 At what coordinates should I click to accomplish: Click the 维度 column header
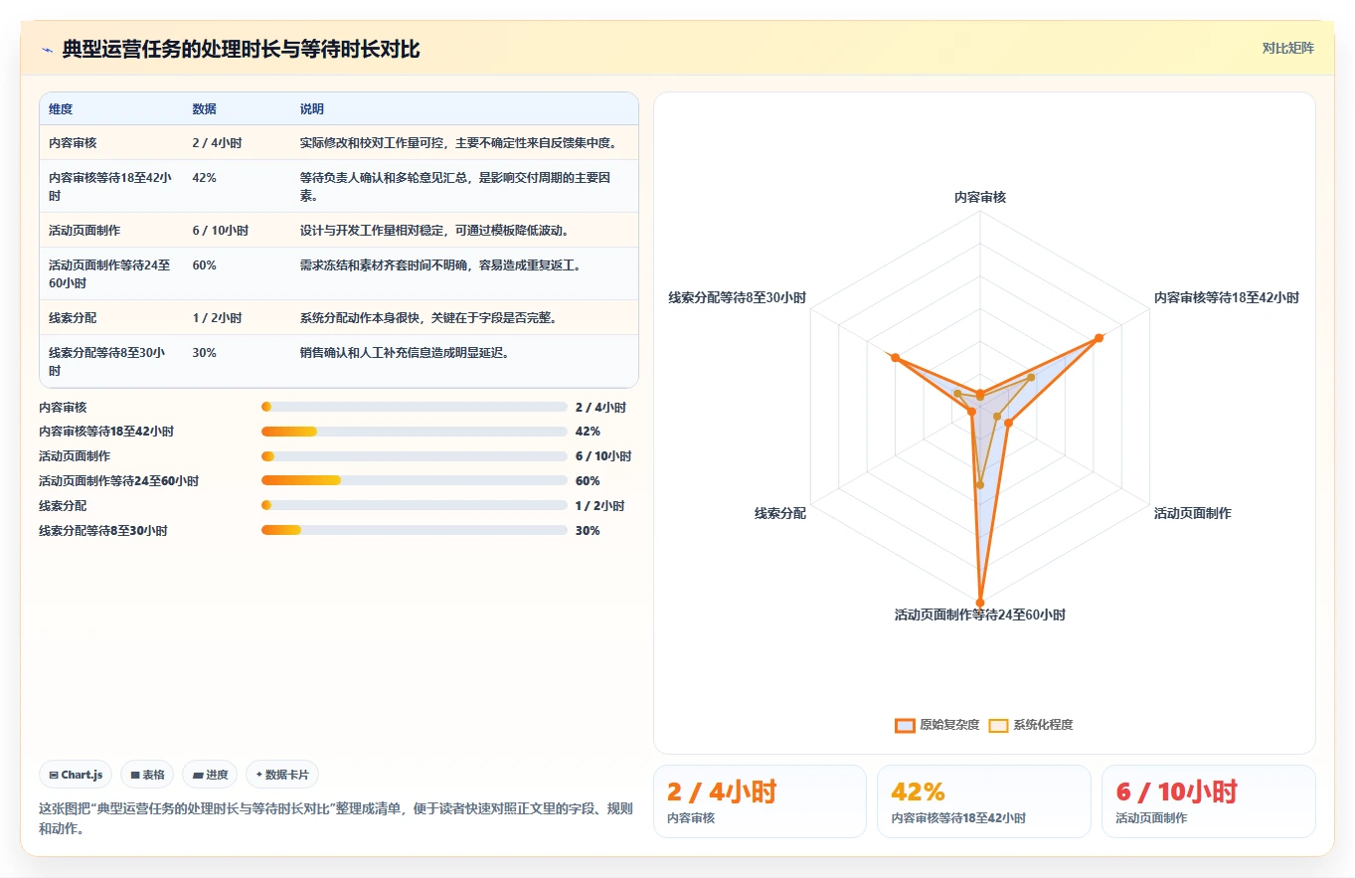pyautogui.click(x=61, y=109)
